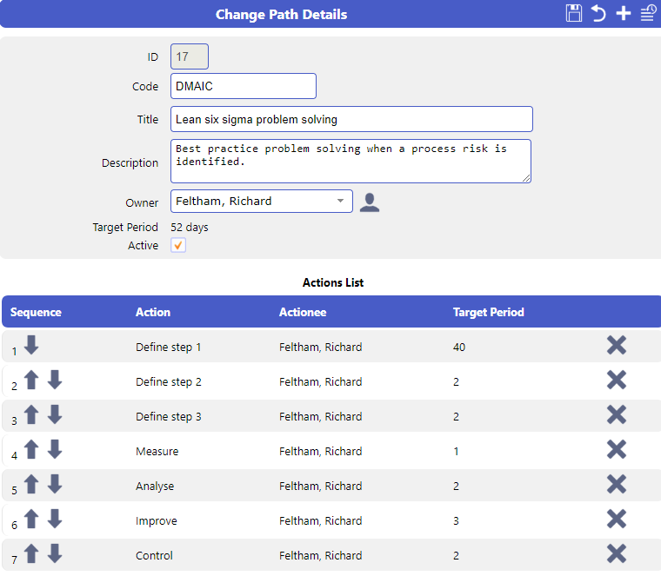This screenshot has width=661, height=576.
Task: Toggle the Active checkbox
Action: click(178, 245)
